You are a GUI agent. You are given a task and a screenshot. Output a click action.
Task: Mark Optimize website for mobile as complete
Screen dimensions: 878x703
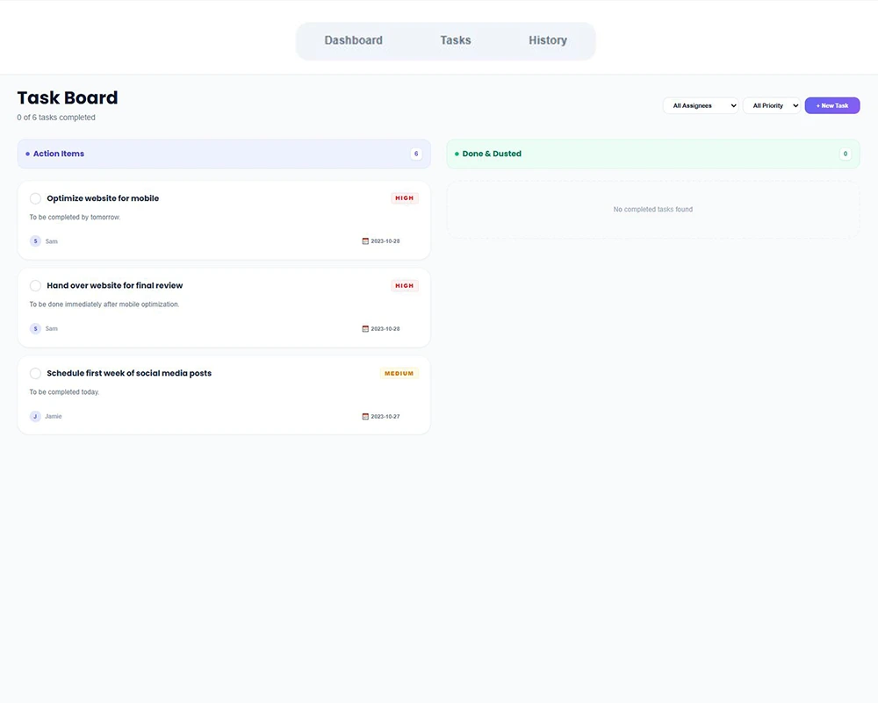[35, 198]
